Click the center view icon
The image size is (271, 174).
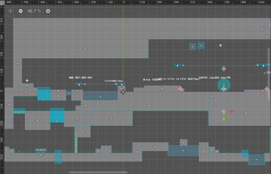coord(10,11)
